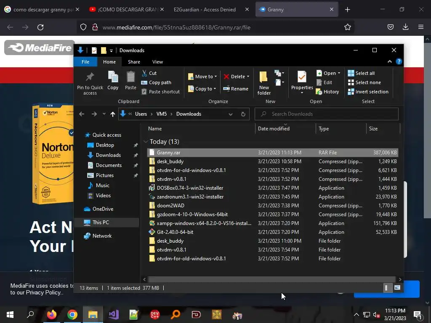Viewport: 431px width, 323px height.
Task: Switch to large icons view in status bar
Action: [397, 288]
